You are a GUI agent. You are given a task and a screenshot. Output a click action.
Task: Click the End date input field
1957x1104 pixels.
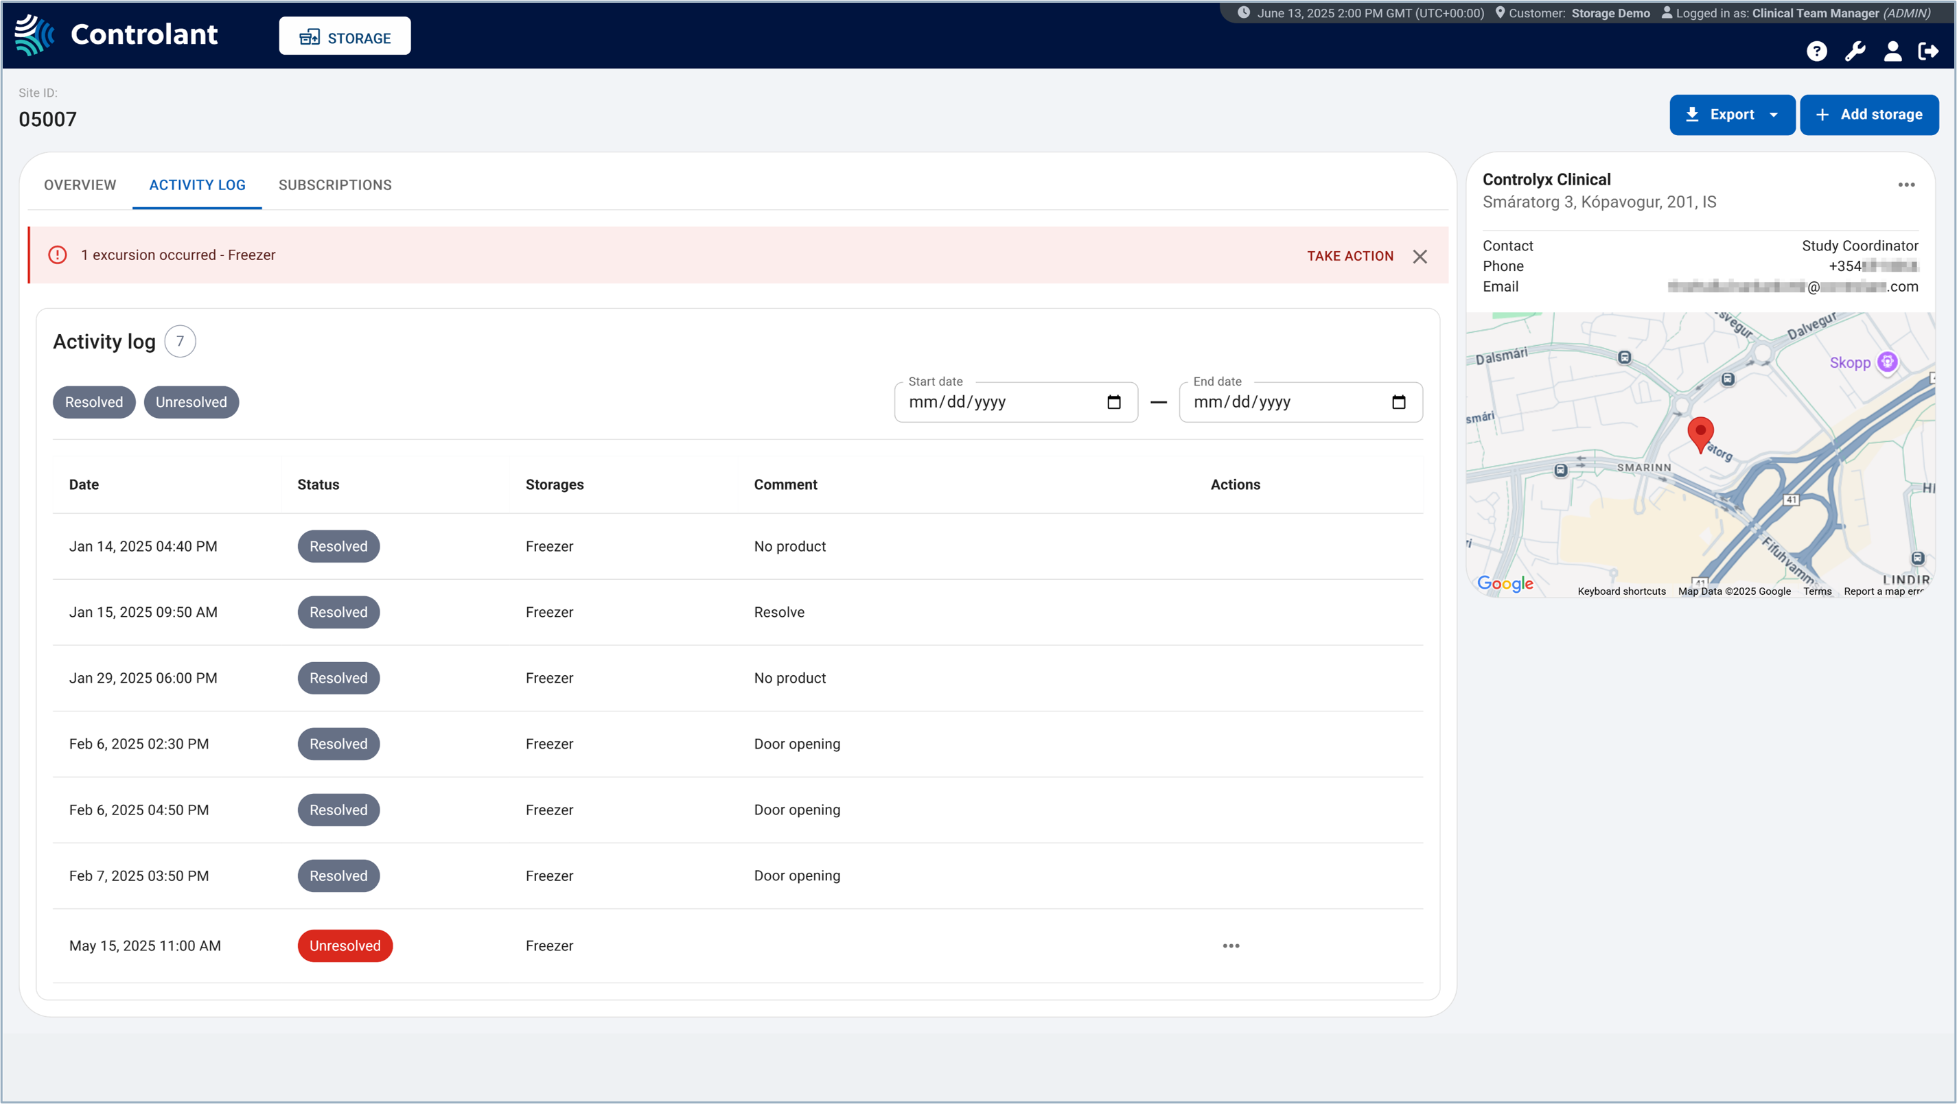pos(1301,401)
